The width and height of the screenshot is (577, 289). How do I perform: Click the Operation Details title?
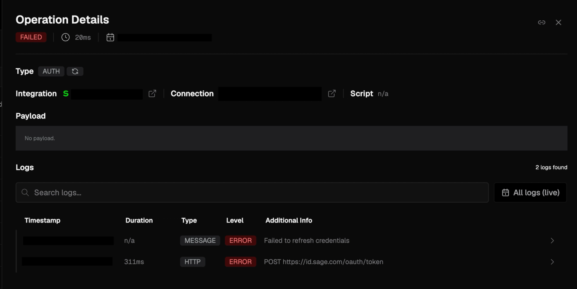coord(62,20)
